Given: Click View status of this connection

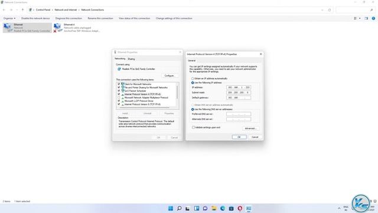Looking at the screenshot, I should point(134,18).
